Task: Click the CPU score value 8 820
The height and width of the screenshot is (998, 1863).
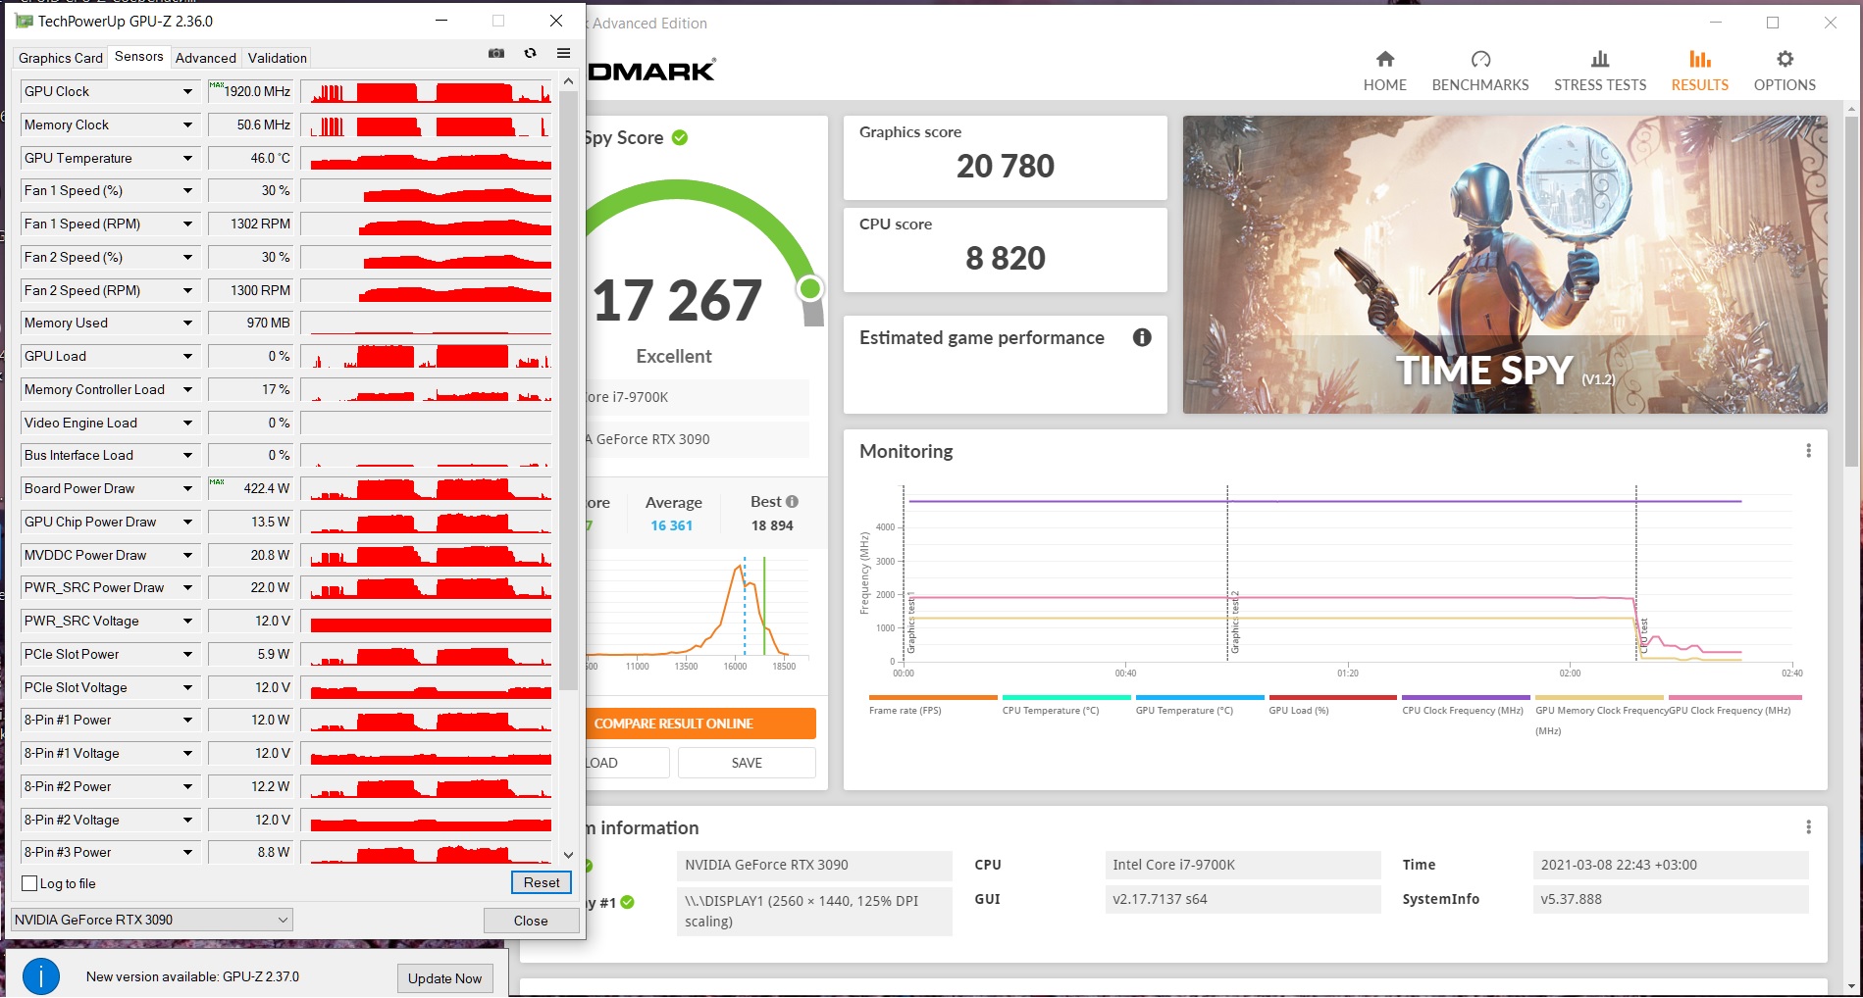Action: coord(1006,259)
